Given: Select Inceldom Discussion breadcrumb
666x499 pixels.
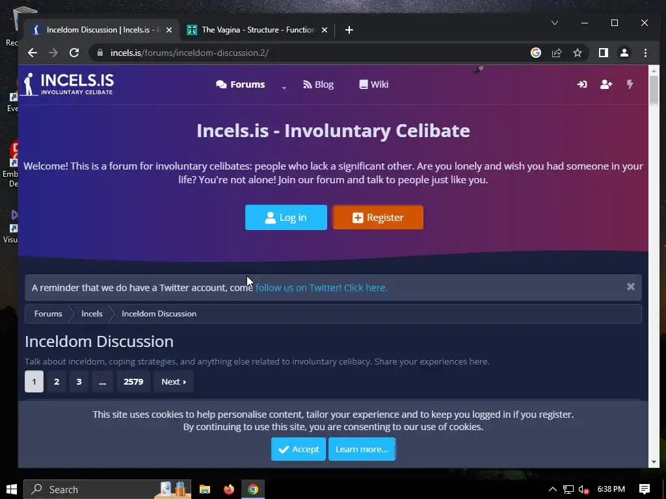Looking at the screenshot, I should pyautogui.click(x=159, y=314).
